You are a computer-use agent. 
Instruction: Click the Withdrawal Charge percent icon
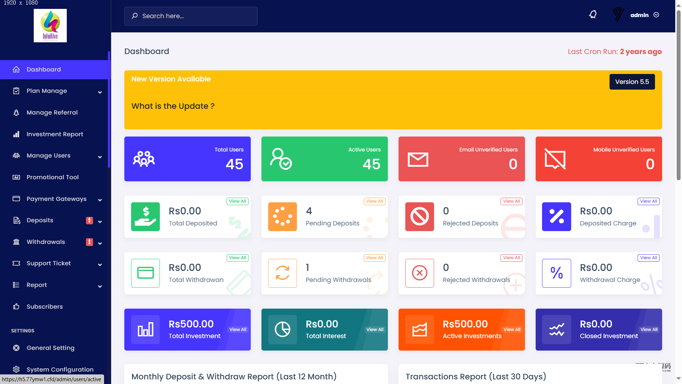pyautogui.click(x=556, y=273)
